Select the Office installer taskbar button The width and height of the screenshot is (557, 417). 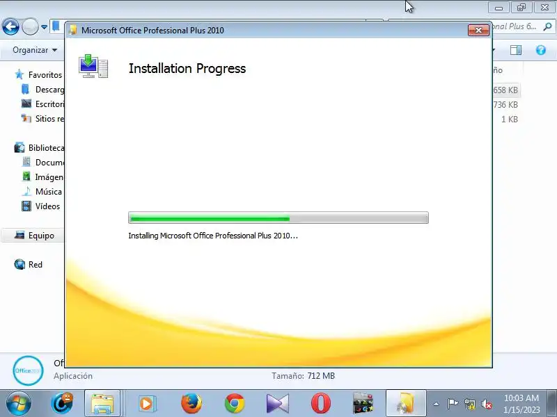click(x=406, y=404)
